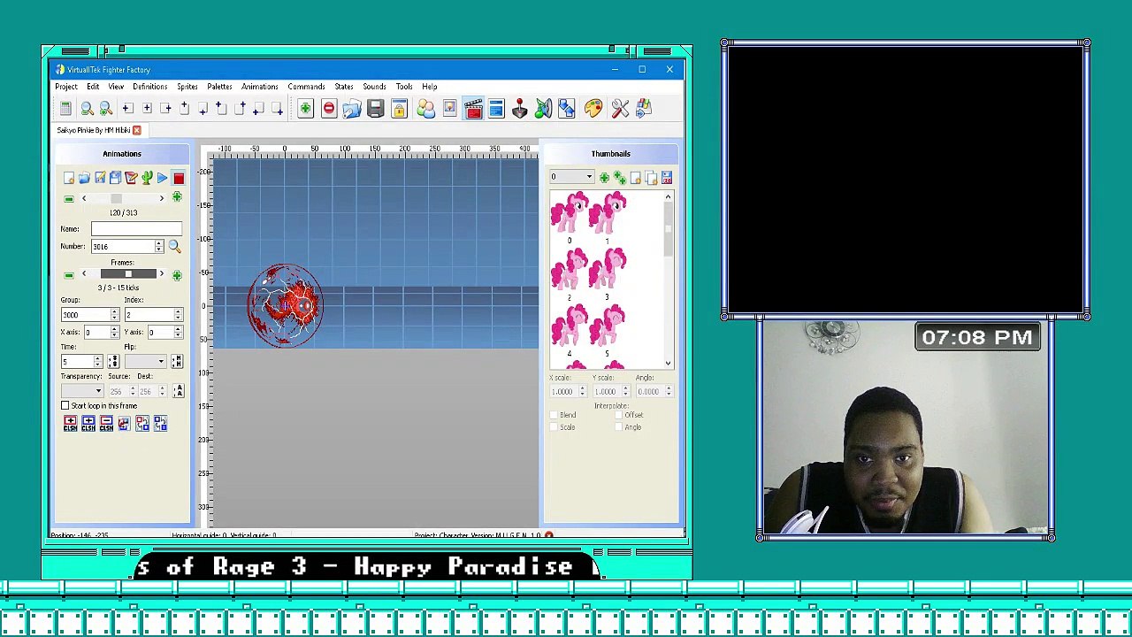
Task: Click the zoom in magnifier icon
Action: [x=105, y=108]
